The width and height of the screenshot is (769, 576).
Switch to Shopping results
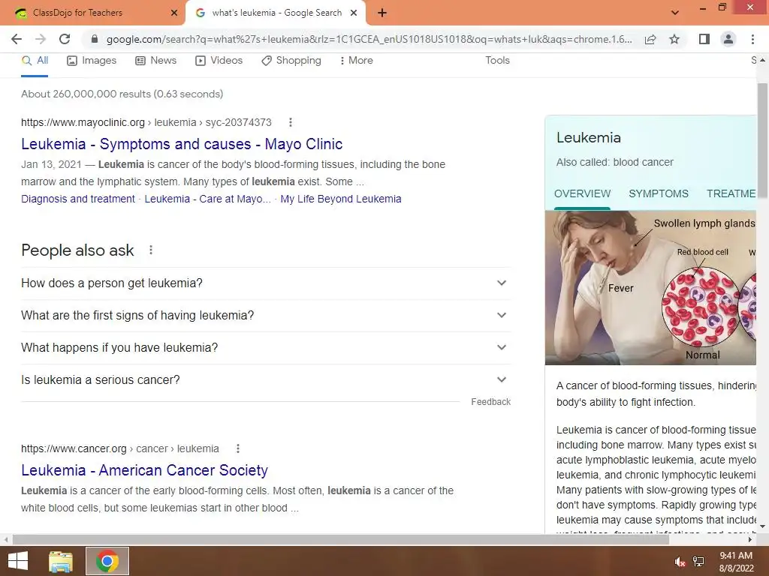coord(291,60)
